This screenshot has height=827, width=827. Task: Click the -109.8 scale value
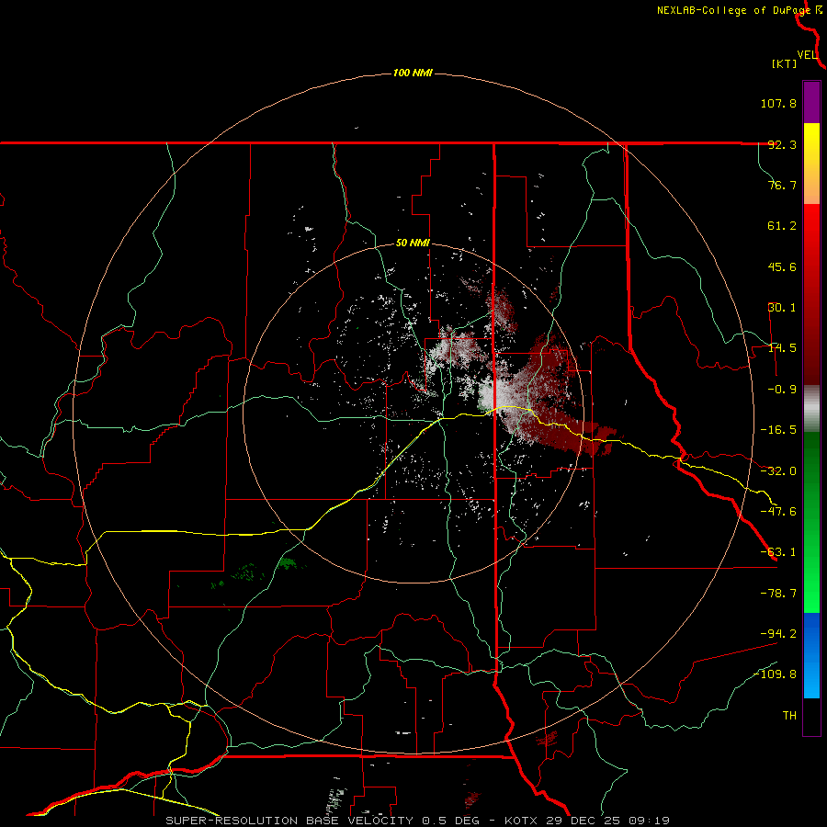775,674
